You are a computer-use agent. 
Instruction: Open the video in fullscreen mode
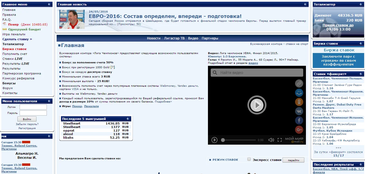point(280,140)
